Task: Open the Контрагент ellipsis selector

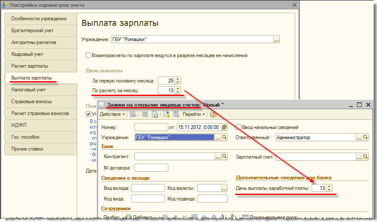Action: click(x=218, y=156)
